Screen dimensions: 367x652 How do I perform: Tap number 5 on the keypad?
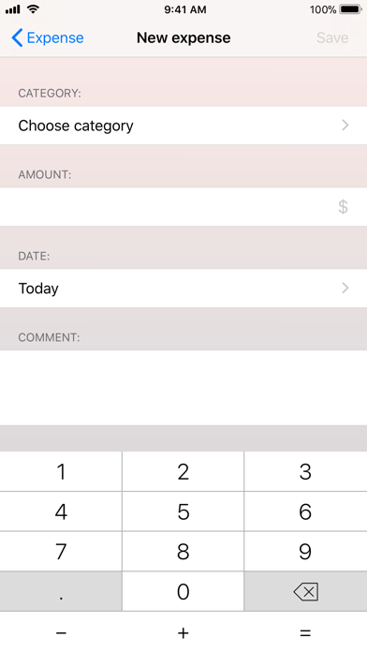click(x=183, y=511)
